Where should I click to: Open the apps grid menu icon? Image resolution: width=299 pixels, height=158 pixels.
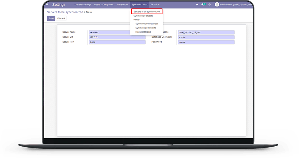47,4
